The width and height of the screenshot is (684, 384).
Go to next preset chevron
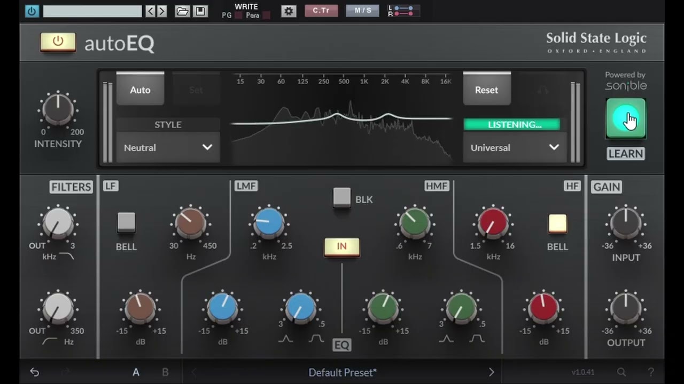pyautogui.click(x=491, y=372)
